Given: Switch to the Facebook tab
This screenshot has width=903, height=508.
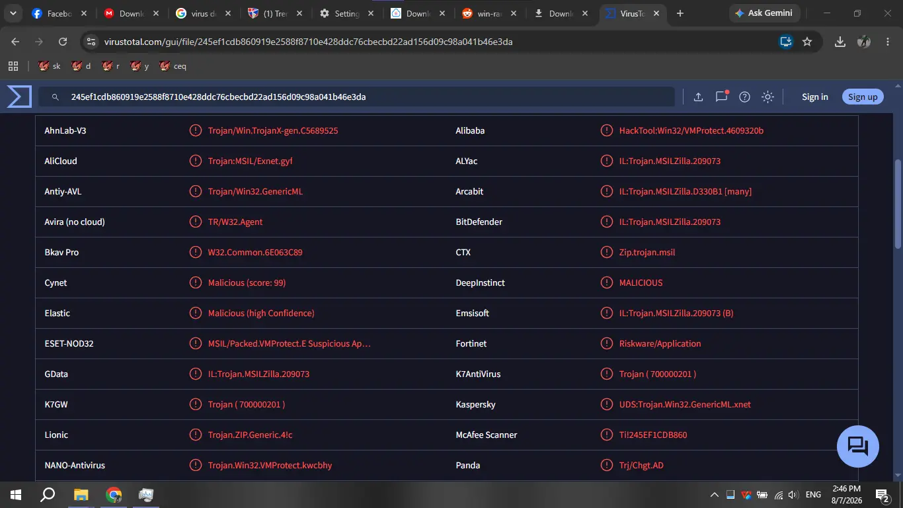Looking at the screenshot, I should tap(59, 13).
